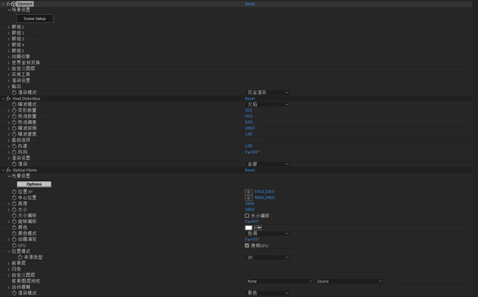This screenshot has width=478, height=297.
Task: Expand the 动画引擎 section
Action: click(9, 56)
